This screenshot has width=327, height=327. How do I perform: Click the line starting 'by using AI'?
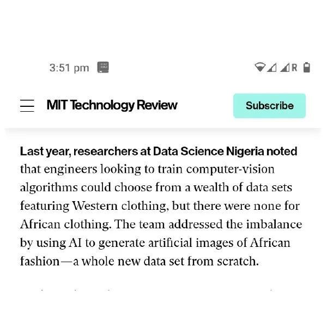coord(155,243)
